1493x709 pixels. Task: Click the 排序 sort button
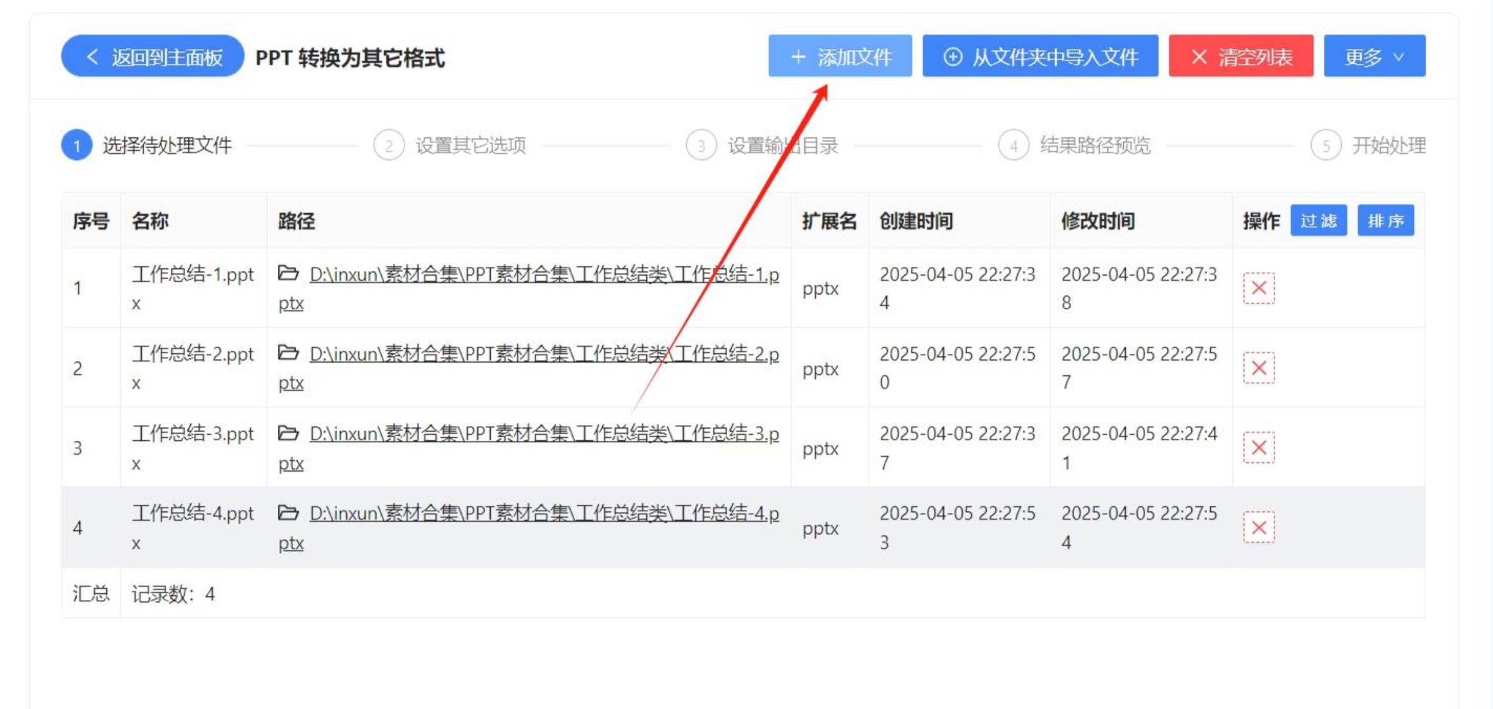pos(1385,221)
